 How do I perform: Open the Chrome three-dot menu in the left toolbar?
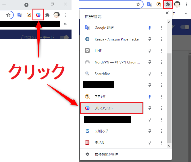(x=66, y=15)
